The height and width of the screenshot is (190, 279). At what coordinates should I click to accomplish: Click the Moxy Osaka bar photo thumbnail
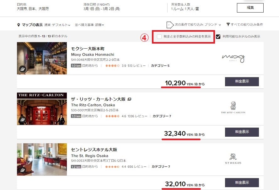tap(42, 58)
